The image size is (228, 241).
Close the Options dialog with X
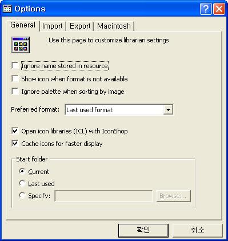click(219, 9)
